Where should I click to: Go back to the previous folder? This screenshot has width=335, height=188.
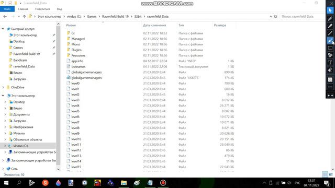[x=5, y=16]
